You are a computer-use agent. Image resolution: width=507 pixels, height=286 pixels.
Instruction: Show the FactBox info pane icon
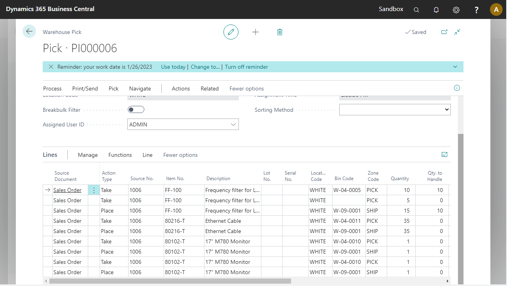tap(457, 88)
